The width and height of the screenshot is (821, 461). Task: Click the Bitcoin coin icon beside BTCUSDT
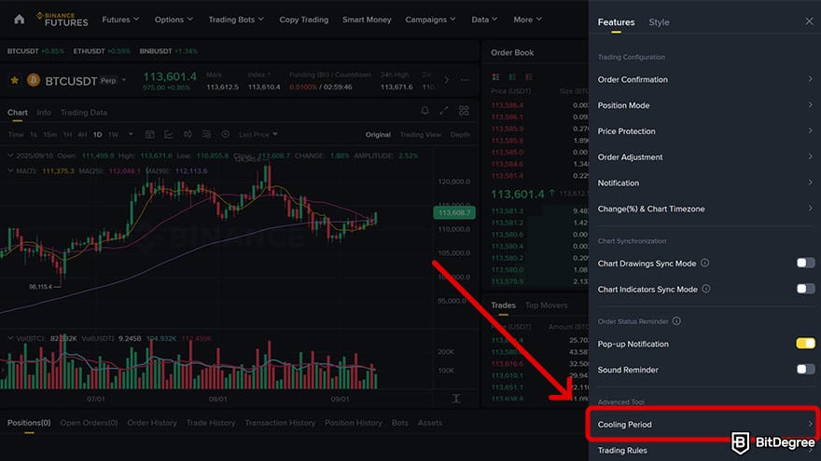click(x=34, y=80)
